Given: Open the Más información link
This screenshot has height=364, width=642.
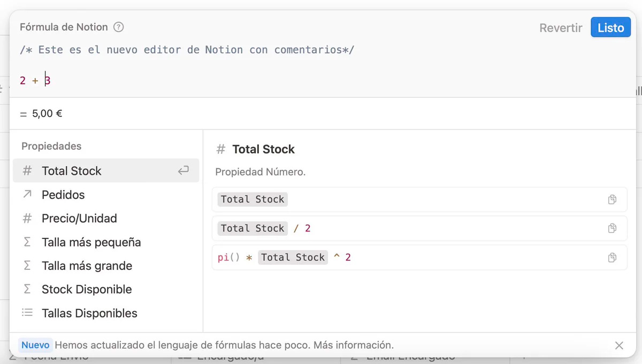Looking at the screenshot, I should tap(353, 345).
